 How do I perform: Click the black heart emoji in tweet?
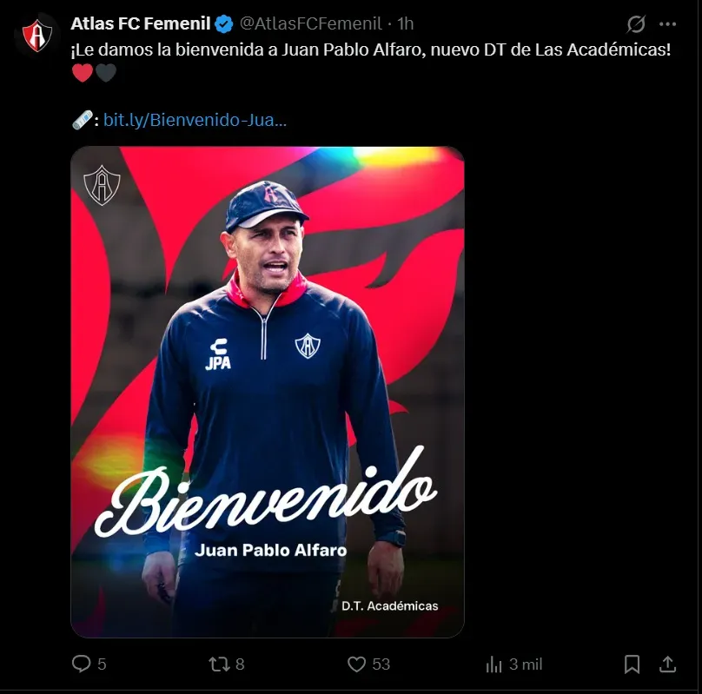[x=105, y=73]
